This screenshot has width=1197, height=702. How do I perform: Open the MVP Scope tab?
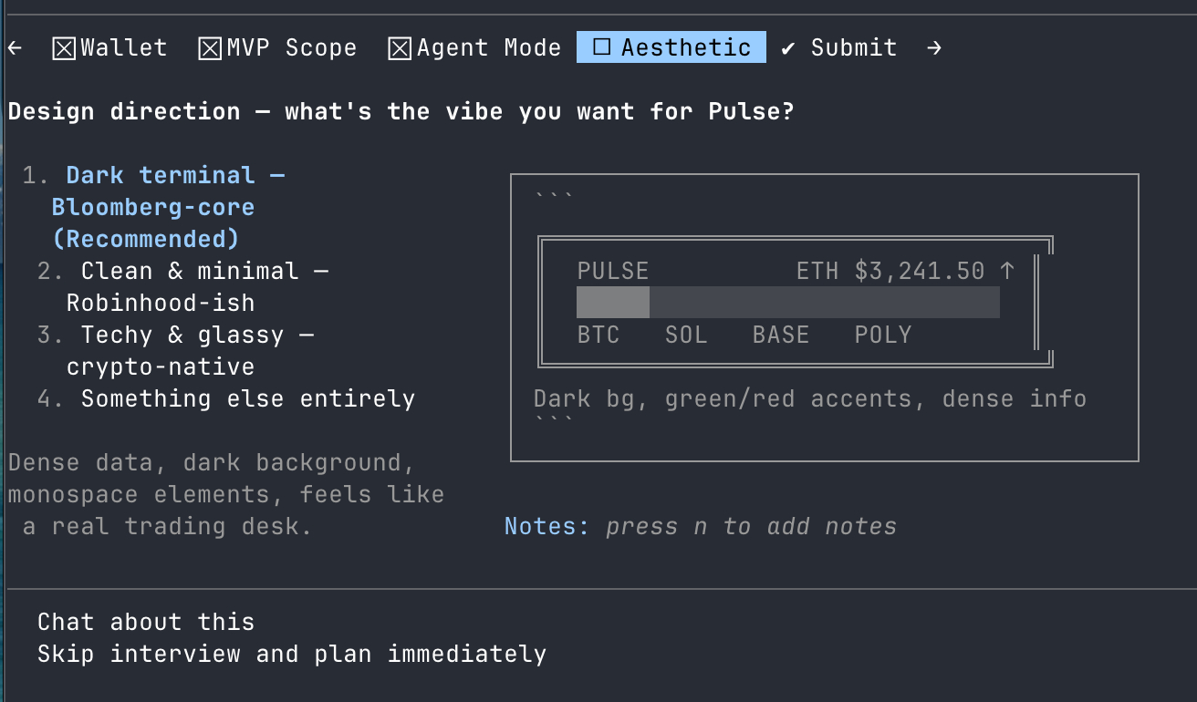pyautogui.click(x=291, y=47)
